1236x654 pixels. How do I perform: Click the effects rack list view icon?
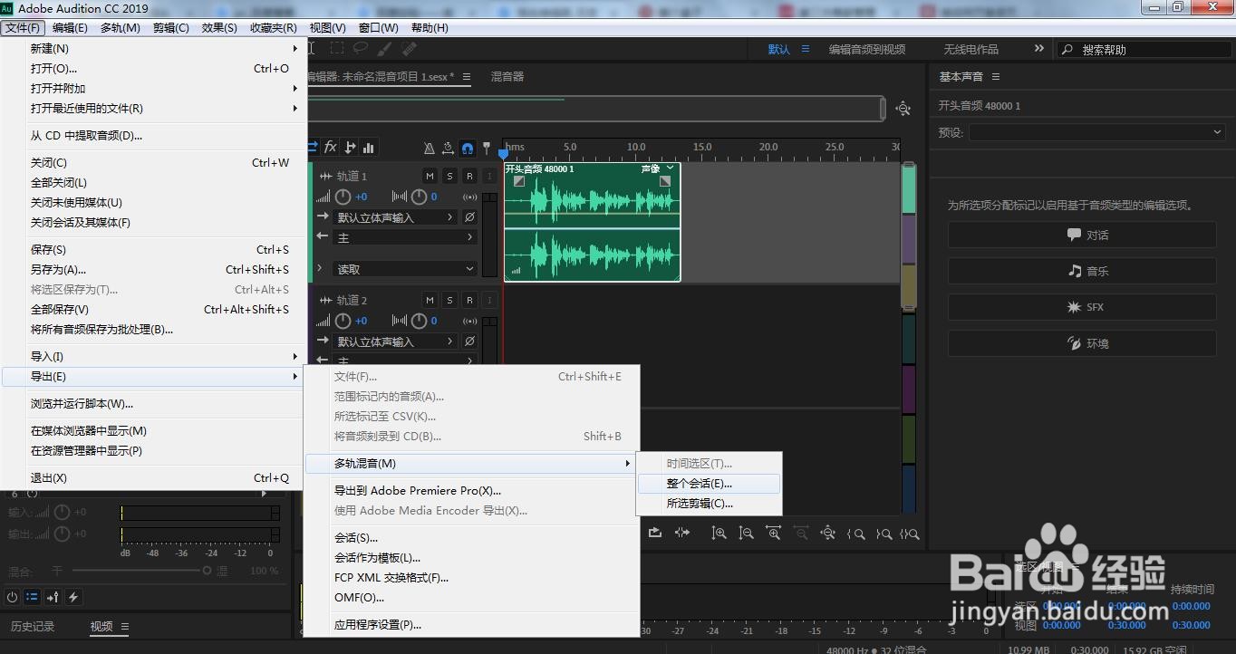(32, 597)
